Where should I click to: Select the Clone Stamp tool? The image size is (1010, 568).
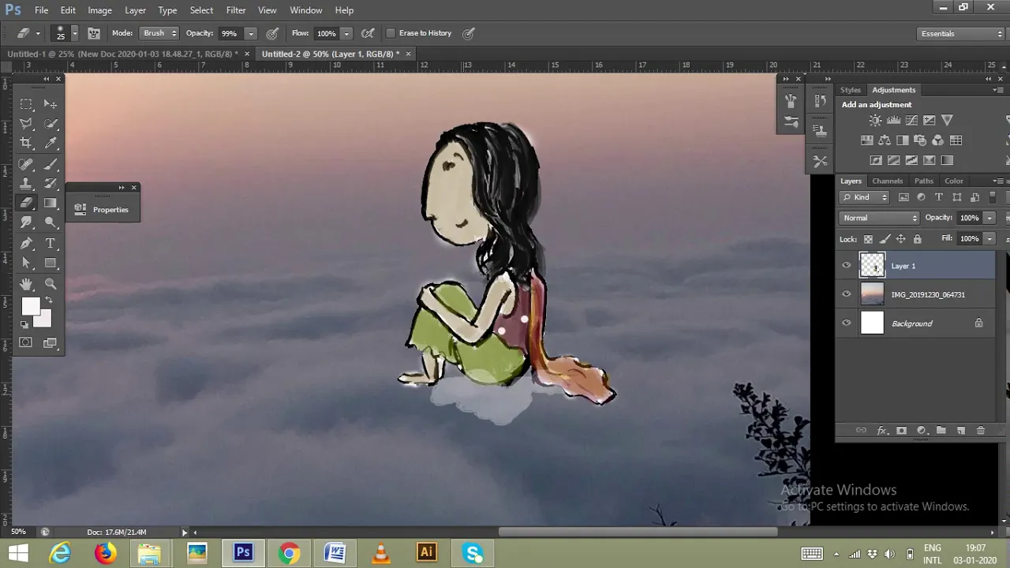pos(26,183)
